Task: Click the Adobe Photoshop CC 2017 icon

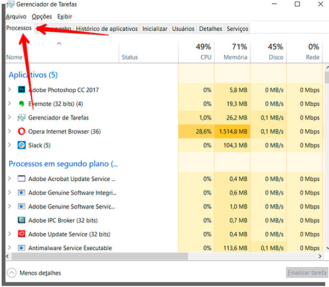Action: point(21,90)
